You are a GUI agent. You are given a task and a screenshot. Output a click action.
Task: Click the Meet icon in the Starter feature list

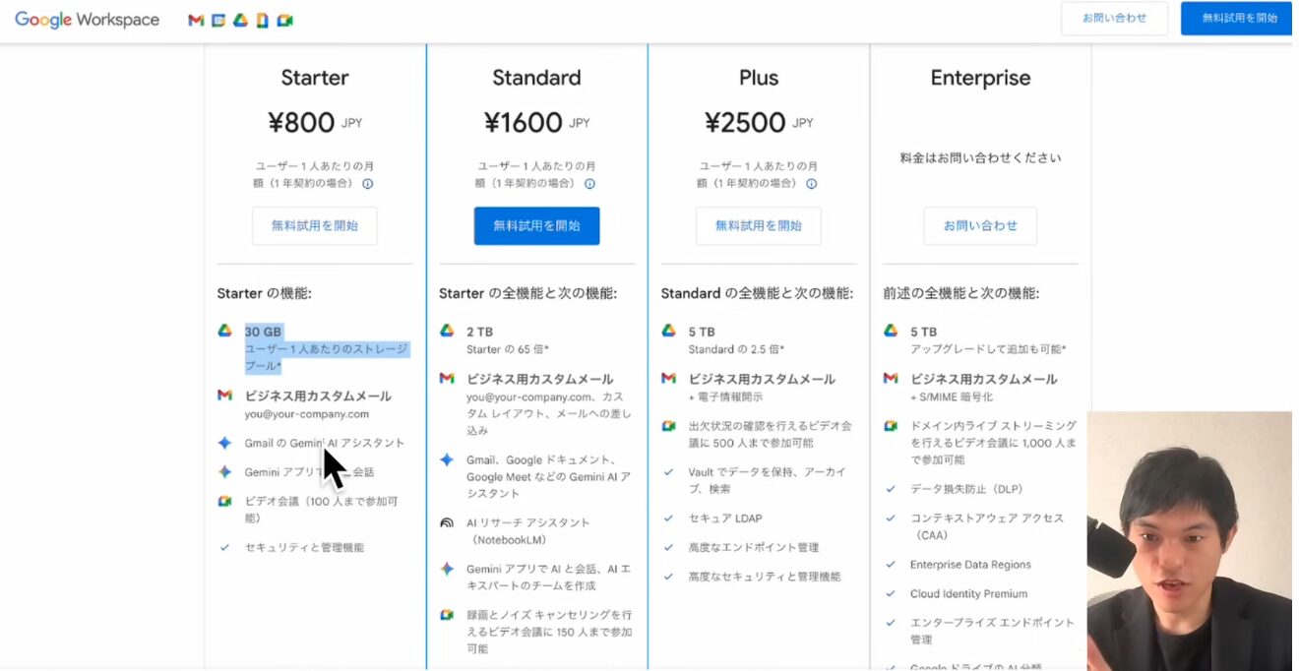(x=225, y=502)
